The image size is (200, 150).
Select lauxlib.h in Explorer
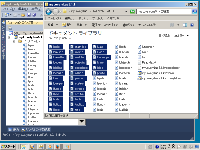100,83
